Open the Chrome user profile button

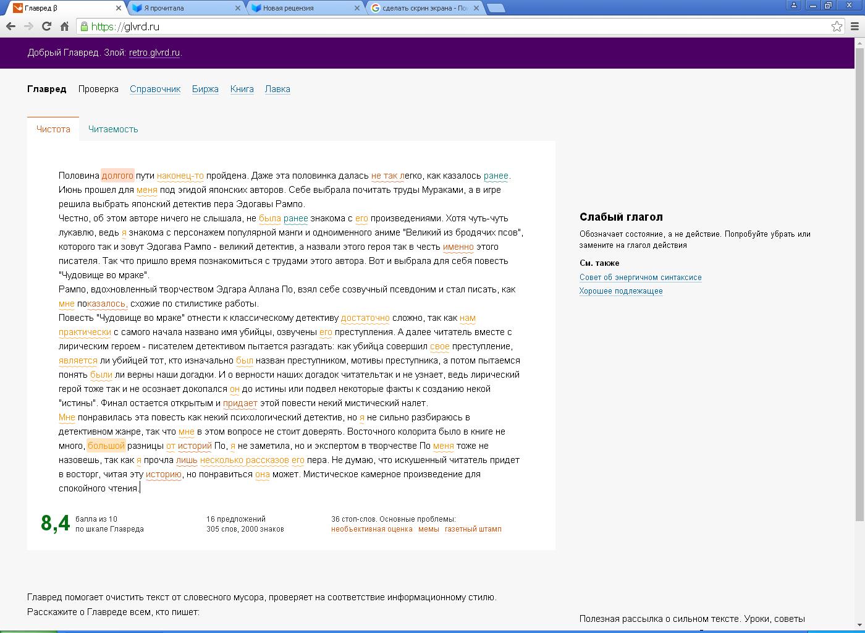point(794,5)
